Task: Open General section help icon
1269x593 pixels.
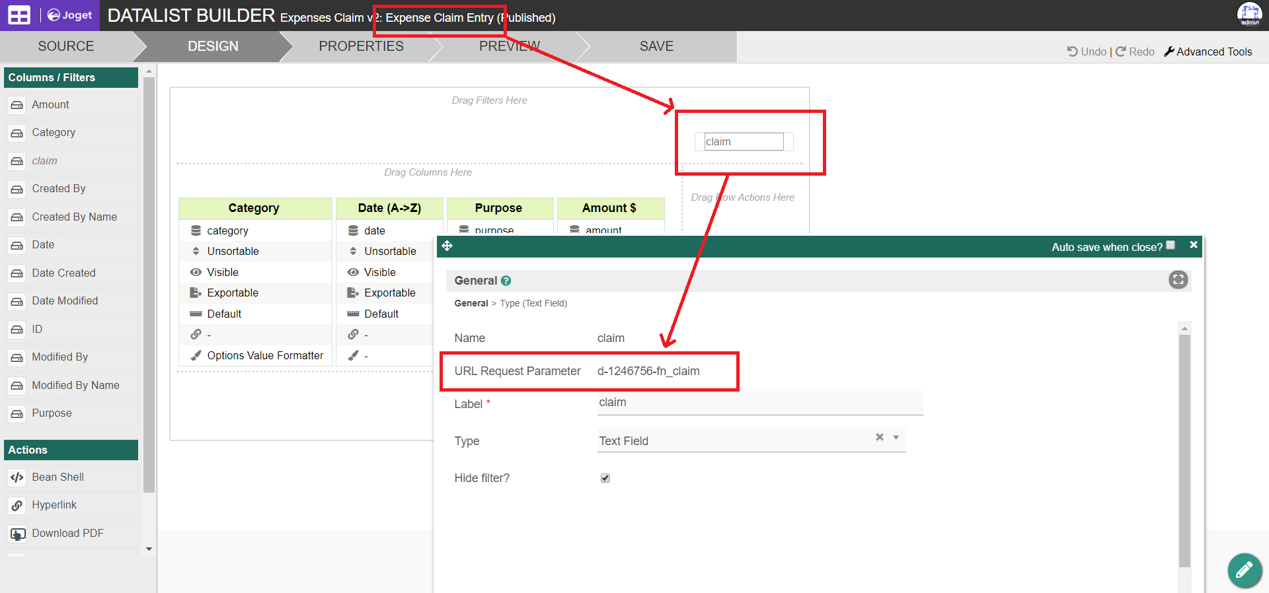Action: tap(506, 281)
